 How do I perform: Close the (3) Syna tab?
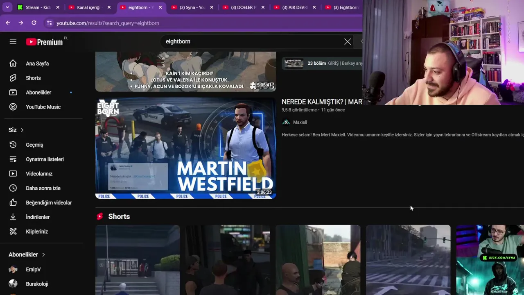pos(212,7)
